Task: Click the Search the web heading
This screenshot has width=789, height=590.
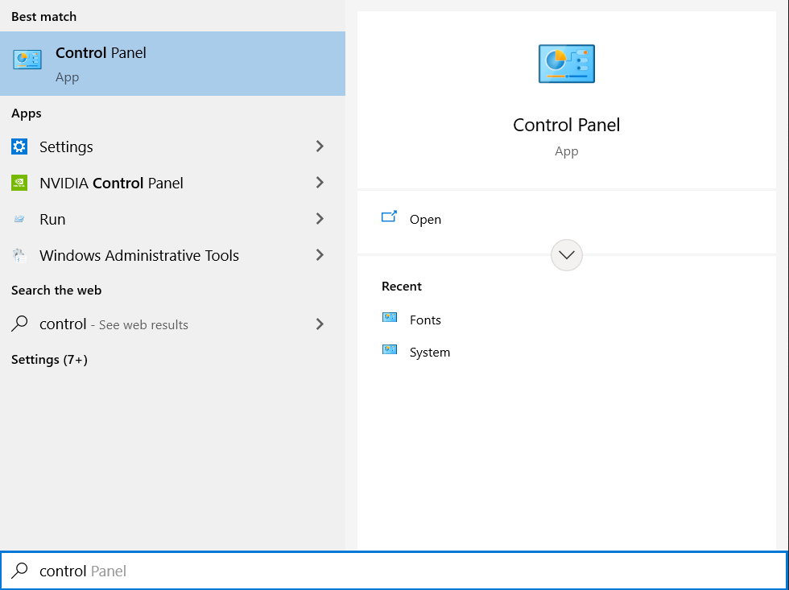Action: click(x=56, y=291)
